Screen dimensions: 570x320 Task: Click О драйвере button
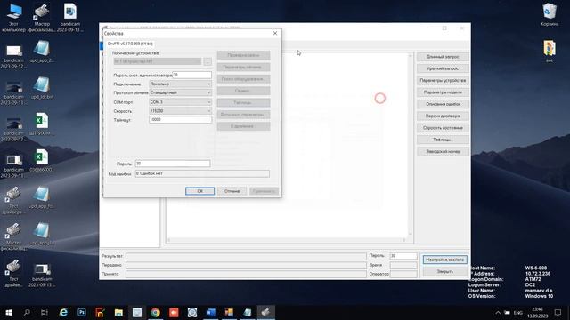[x=243, y=126]
